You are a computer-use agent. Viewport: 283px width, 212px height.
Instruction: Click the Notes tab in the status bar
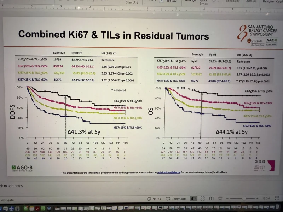[157, 199]
